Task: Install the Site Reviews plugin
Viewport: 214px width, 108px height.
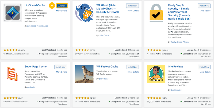Action: pos(204,67)
